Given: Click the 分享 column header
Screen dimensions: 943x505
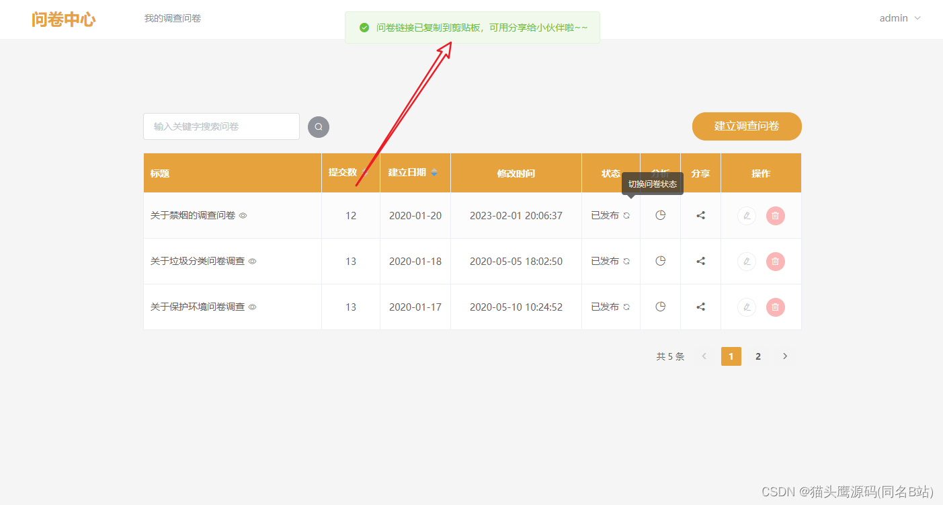Looking at the screenshot, I should click(700, 173).
